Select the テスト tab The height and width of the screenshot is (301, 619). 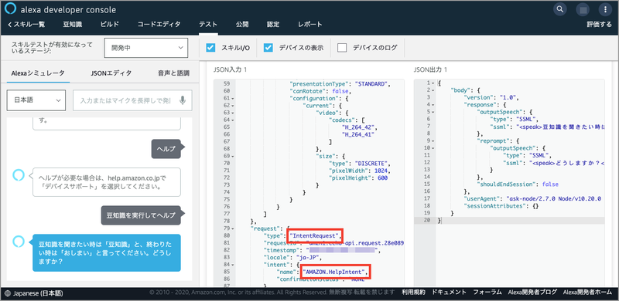[208, 25]
